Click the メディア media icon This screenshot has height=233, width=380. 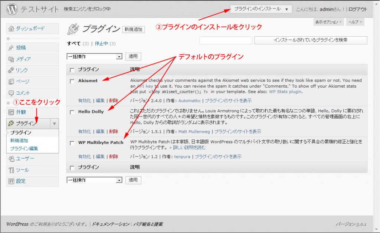tap(11, 59)
